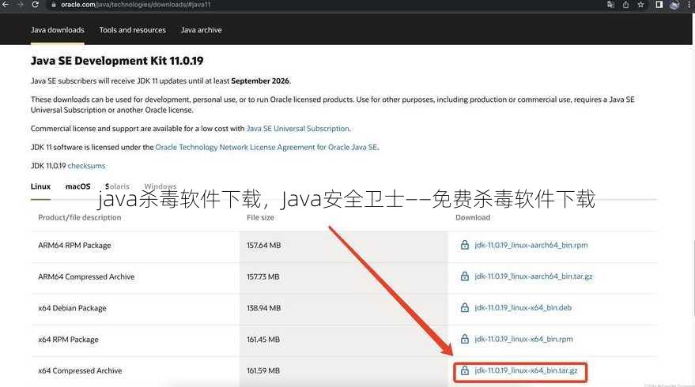Open the Chrome three-dot menu
The width and height of the screenshot is (695, 387).
click(x=690, y=5)
